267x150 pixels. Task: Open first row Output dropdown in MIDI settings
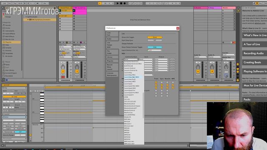click(161, 59)
